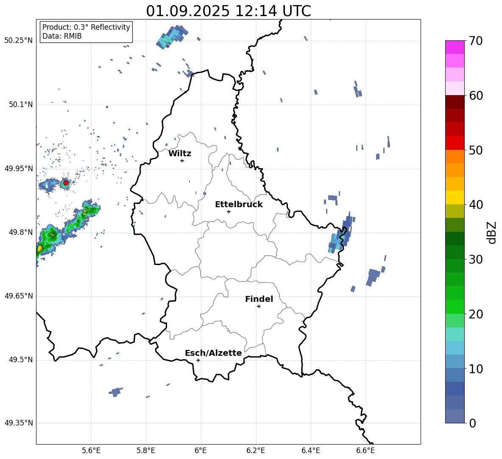
Task: Click the Esch/Alzette city label
Action: coord(213,353)
